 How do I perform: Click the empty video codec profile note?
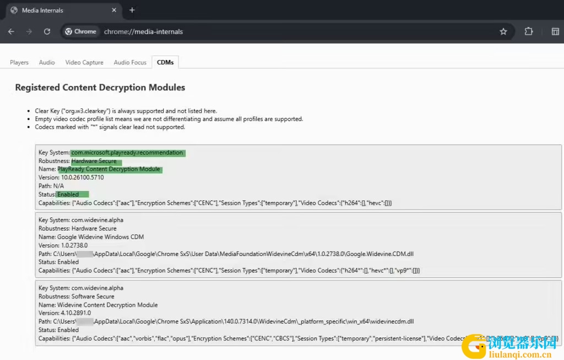click(169, 119)
